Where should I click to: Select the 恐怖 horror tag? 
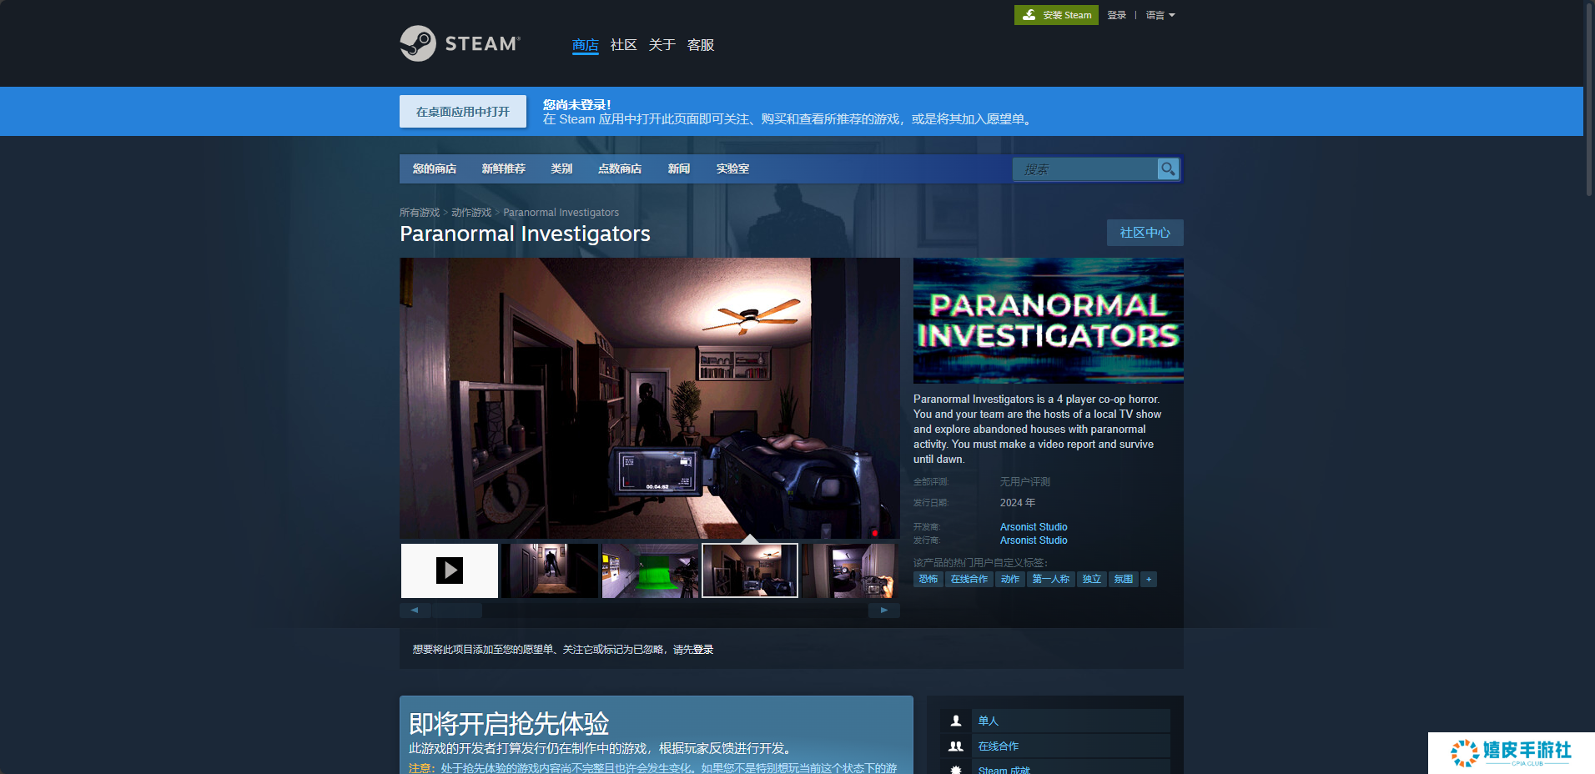pos(928,579)
